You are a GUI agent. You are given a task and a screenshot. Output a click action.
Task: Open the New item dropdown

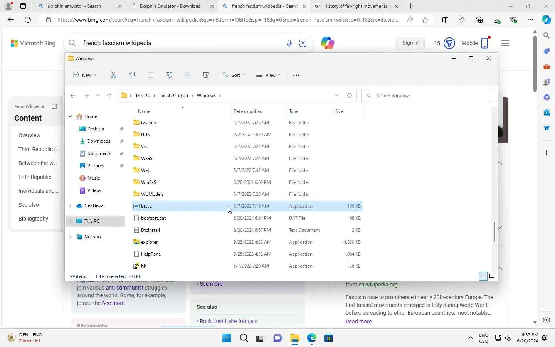(85, 75)
